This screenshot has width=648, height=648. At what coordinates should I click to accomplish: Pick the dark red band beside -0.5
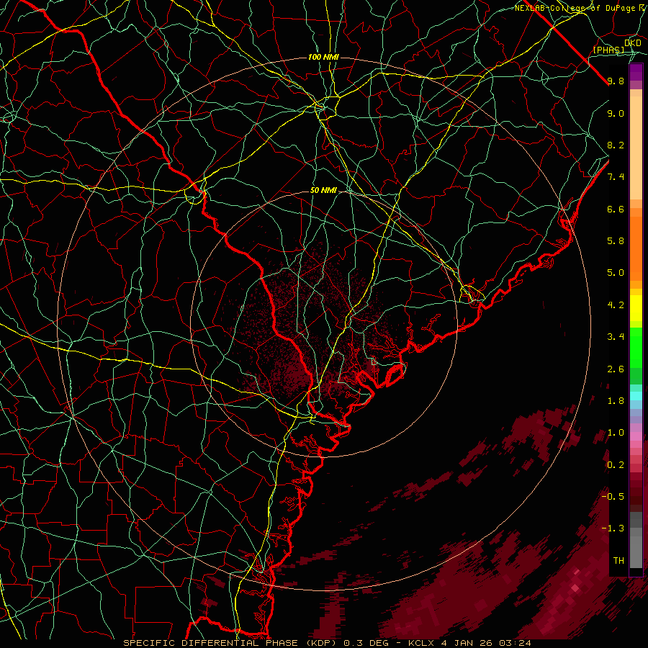636,496
